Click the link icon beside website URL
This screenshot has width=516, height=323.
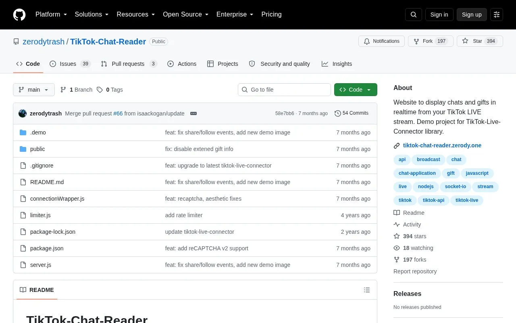tap(397, 146)
